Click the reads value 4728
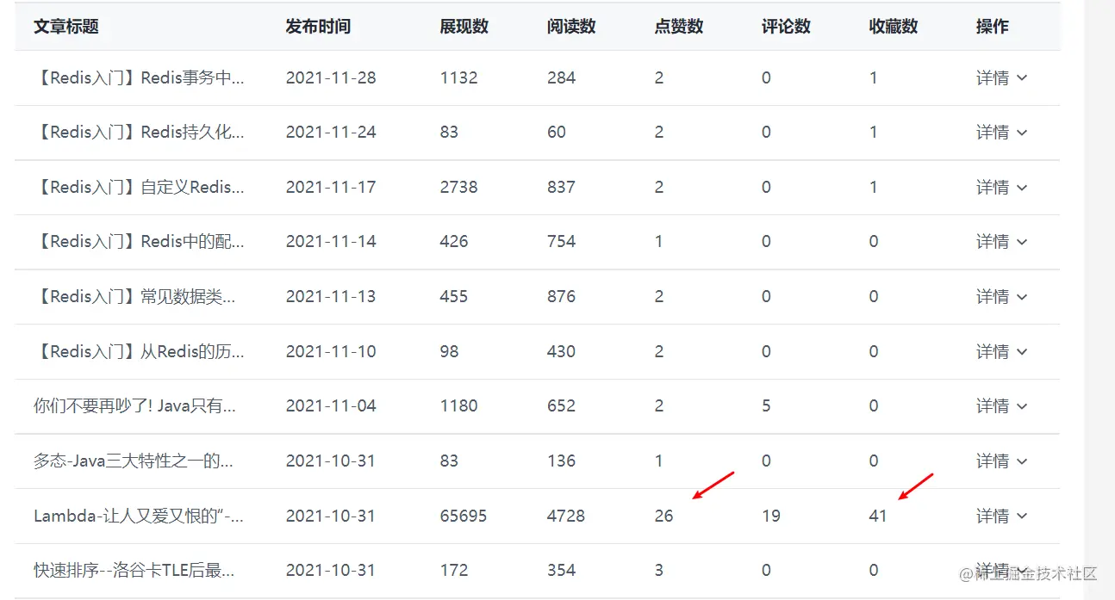The image size is (1115, 600). pos(566,516)
